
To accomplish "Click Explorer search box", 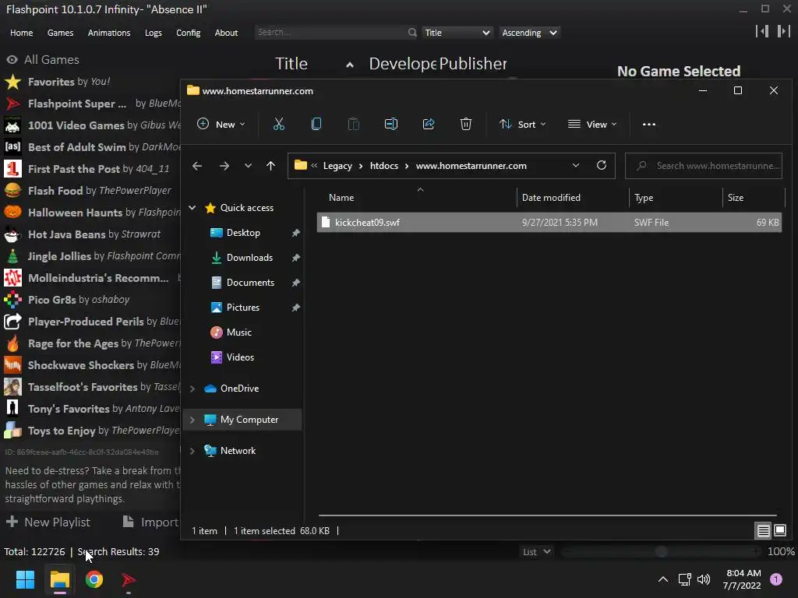I will click(x=704, y=166).
